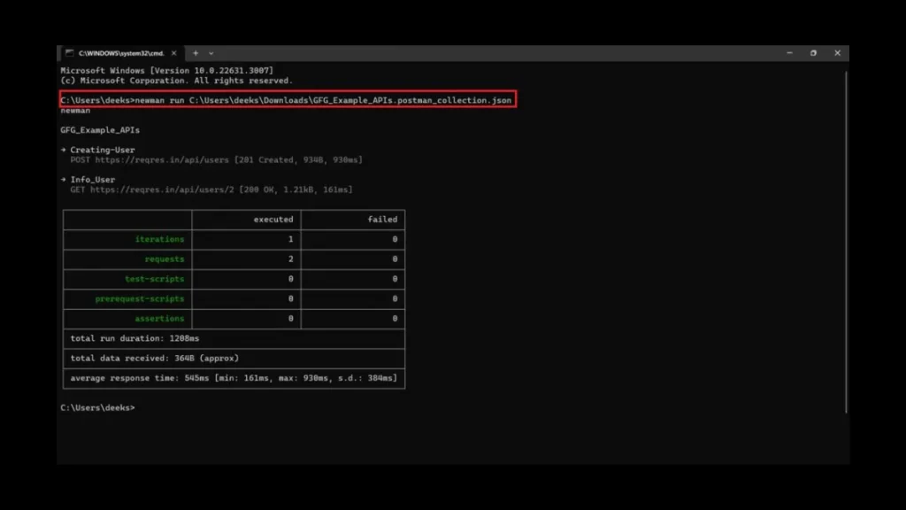Screen dimensions: 906x510
Task: Click the 'iterations' row label in table
Action: (x=159, y=239)
